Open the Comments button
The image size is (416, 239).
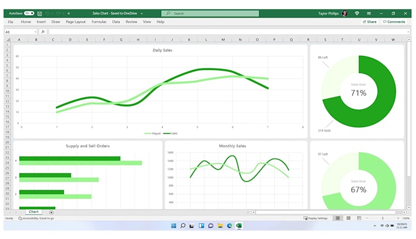394,22
